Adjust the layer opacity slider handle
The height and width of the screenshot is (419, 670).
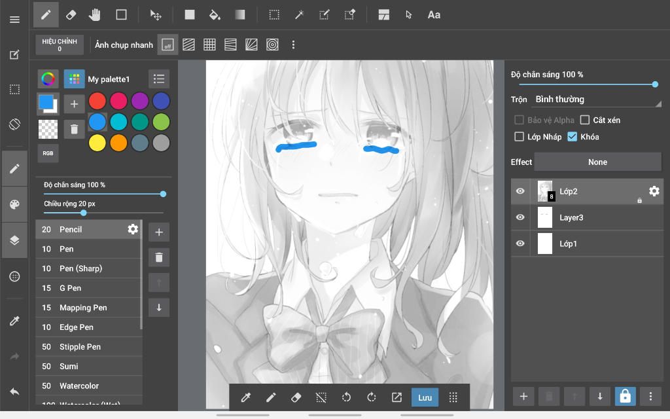coord(655,84)
